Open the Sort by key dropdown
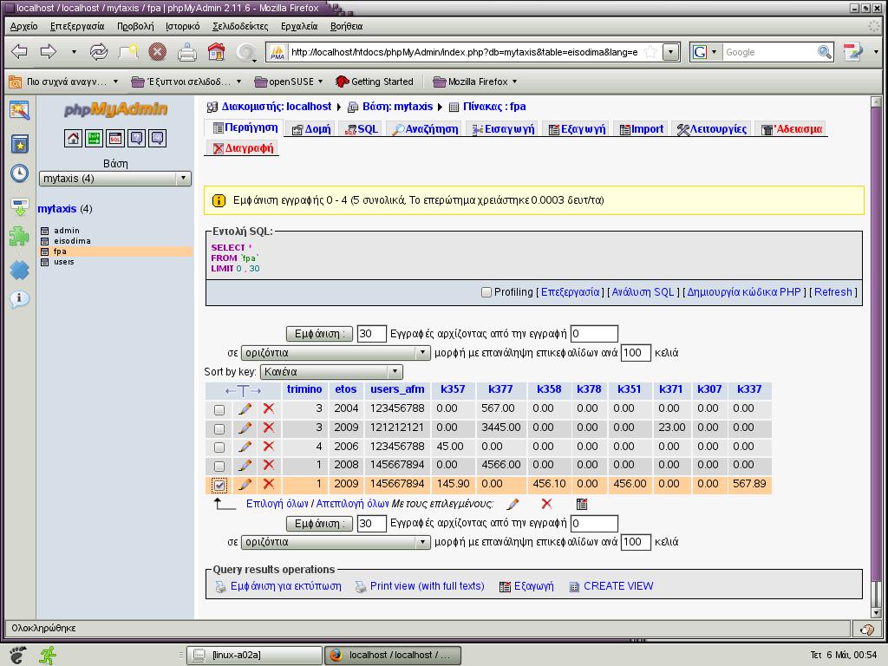888x666 pixels. (x=331, y=372)
